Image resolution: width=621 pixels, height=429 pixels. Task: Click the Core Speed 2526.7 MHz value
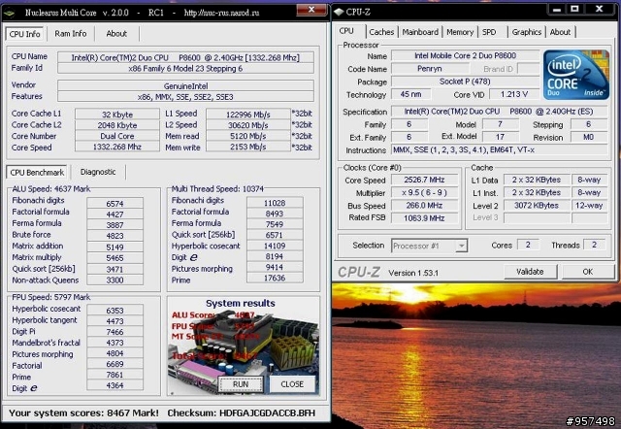coord(424,180)
